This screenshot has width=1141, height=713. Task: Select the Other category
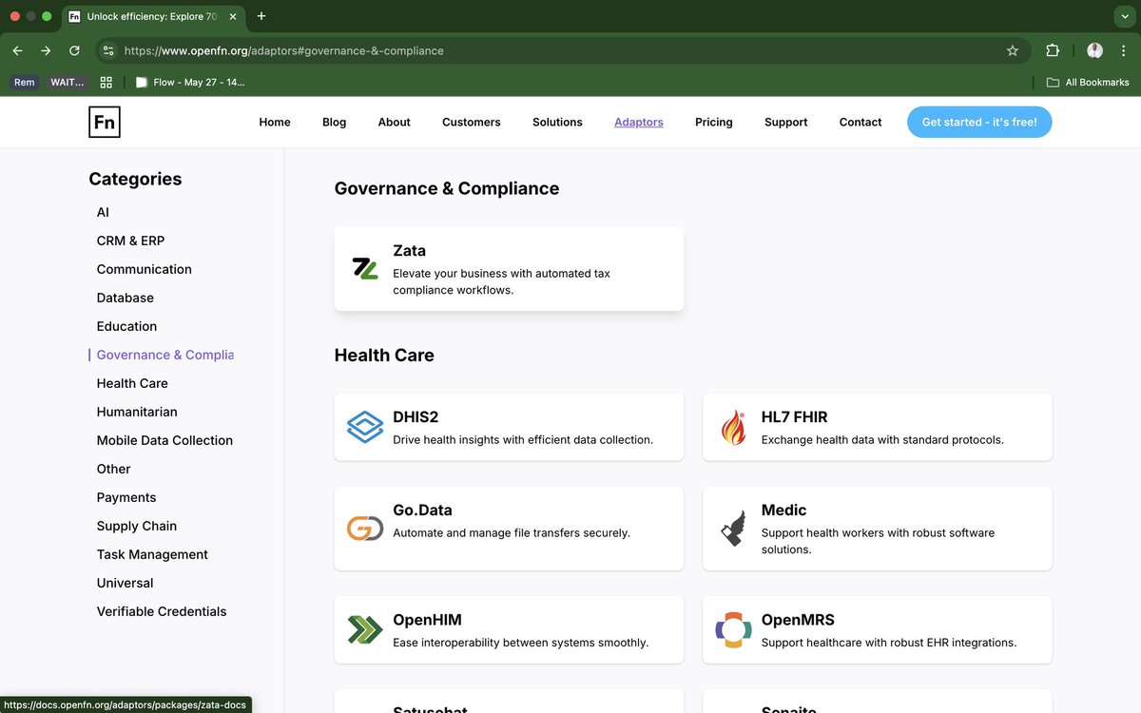(113, 469)
